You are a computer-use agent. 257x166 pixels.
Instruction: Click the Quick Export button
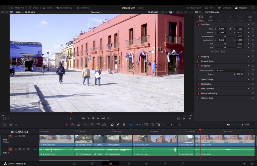194,8
